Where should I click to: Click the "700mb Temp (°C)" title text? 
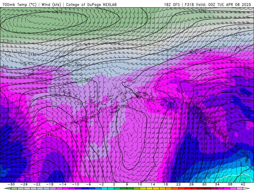point(19,4)
